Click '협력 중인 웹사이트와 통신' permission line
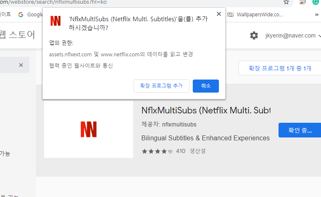The image size is (321, 197). click(81, 66)
